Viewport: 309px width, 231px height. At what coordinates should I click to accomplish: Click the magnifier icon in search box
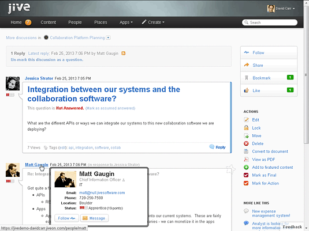click(246, 22)
